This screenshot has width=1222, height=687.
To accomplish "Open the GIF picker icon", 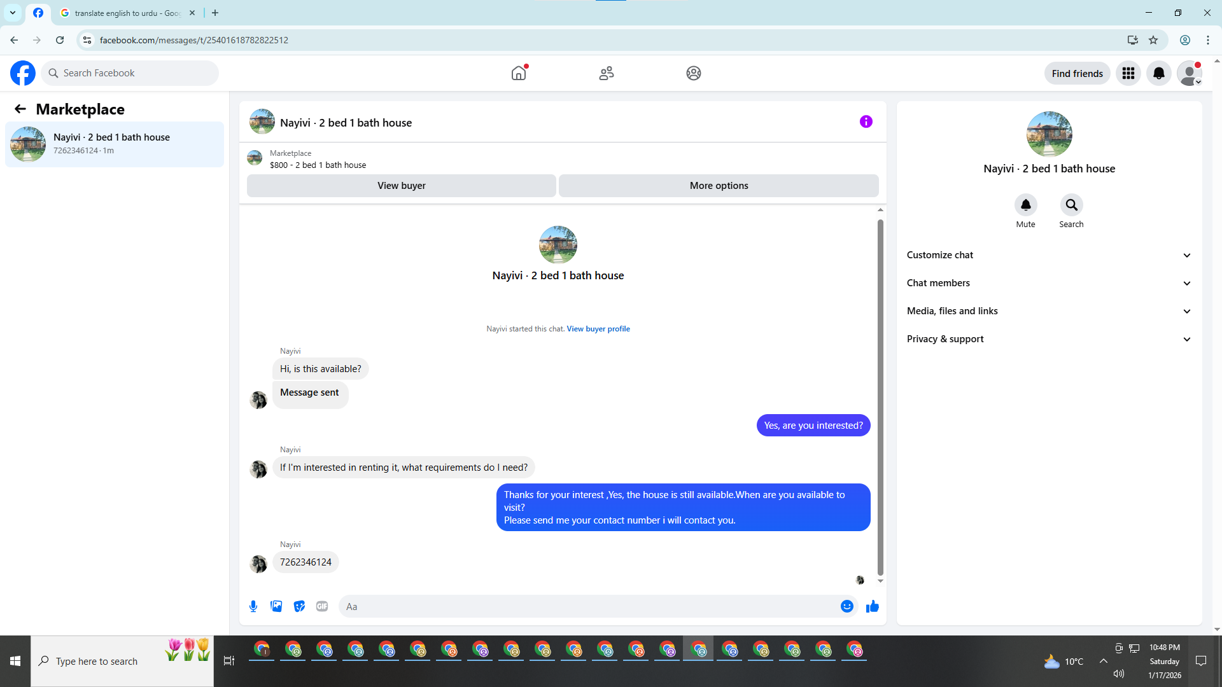I will point(322,606).
